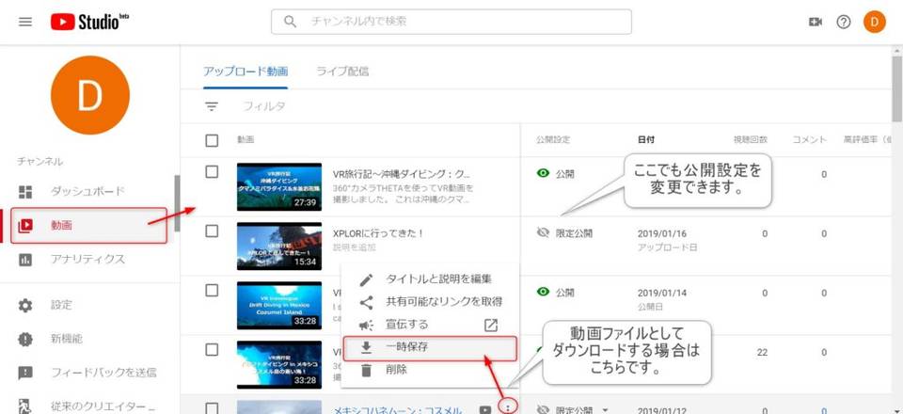
Task: Check the box for XPLORに行ってきた video
Action: [x=212, y=231]
